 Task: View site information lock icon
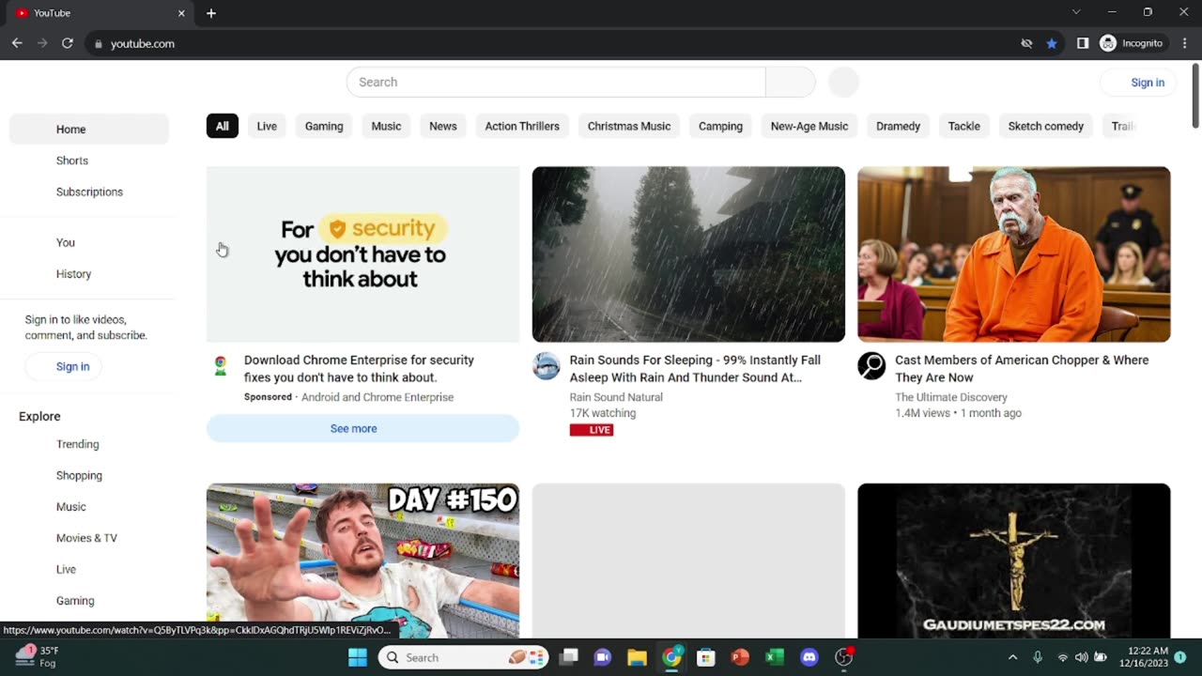pyautogui.click(x=98, y=43)
